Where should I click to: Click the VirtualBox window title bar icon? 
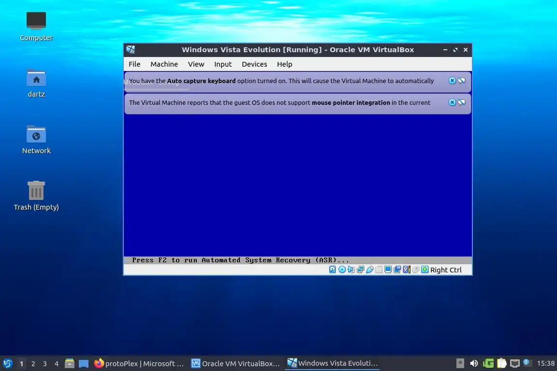(x=131, y=50)
